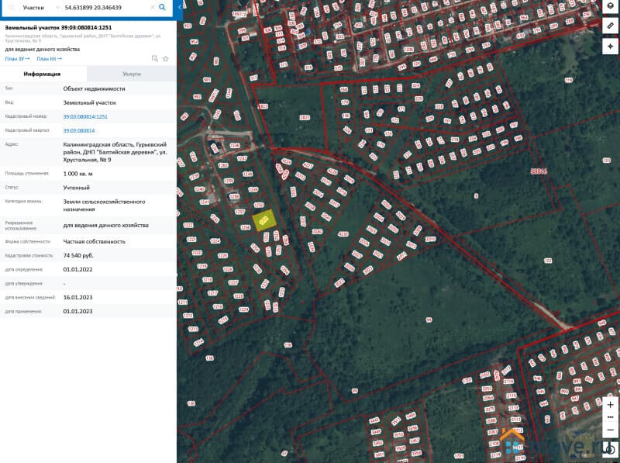This screenshot has width=620, height=463.
Task: Open cadastral number link 39:03:080814:1251
Action: click(x=85, y=116)
